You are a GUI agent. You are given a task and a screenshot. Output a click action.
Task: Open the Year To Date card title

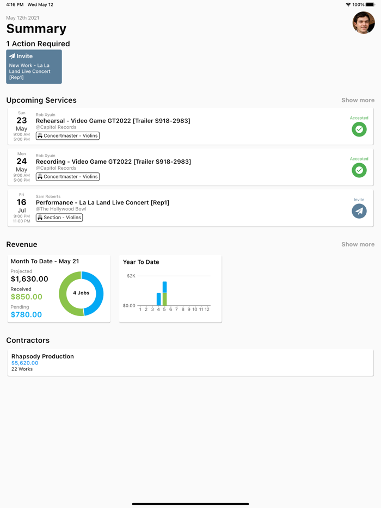pyautogui.click(x=141, y=262)
